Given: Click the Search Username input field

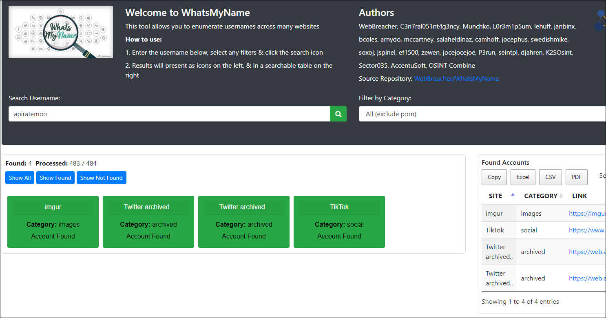Looking at the screenshot, I should (x=169, y=114).
